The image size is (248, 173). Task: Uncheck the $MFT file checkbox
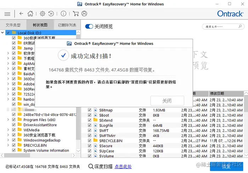click(x=90, y=130)
